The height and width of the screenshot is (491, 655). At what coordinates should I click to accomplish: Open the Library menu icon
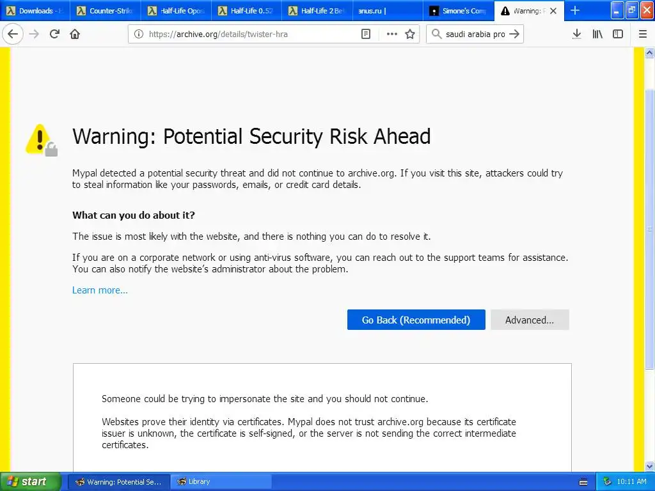(x=597, y=35)
